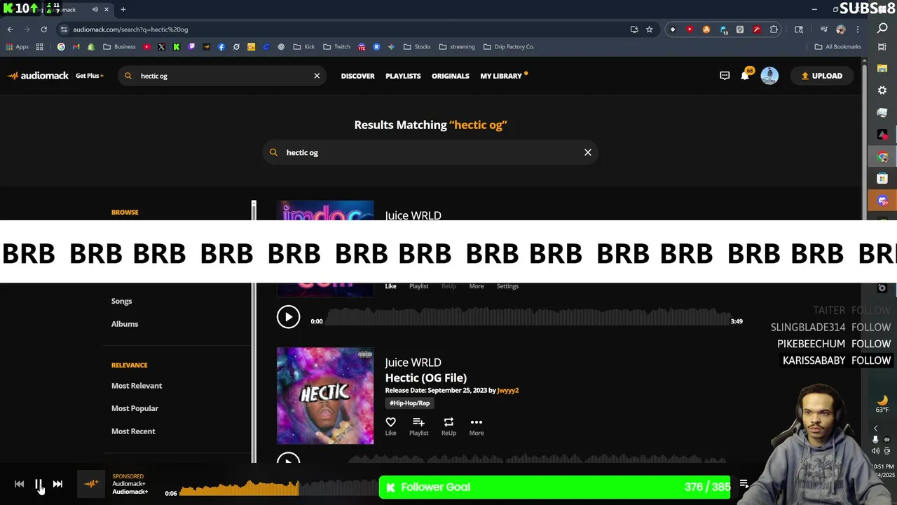Viewport: 897px width, 505px height.
Task: Click the Like label on first result
Action: [x=390, y=286]
